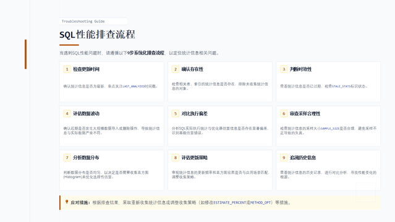Click step number 3 badge
Image resolution: width=395 pixels, height=222 pixels.
(x=284, y=69)
